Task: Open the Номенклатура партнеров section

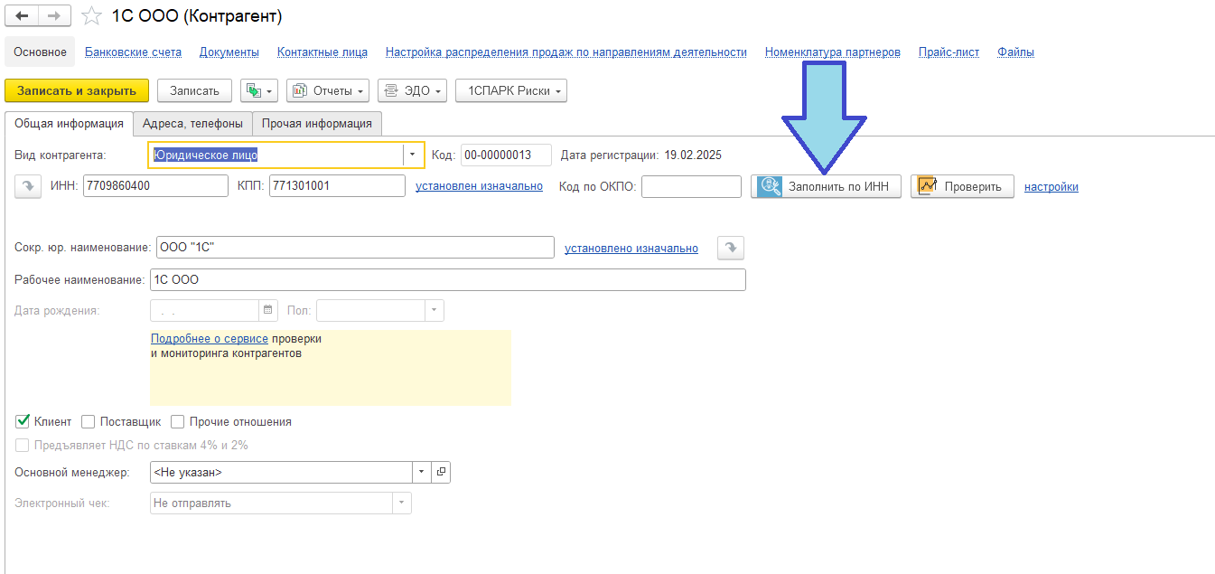Action: tap(833, 52)
